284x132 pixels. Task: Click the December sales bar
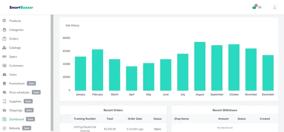click(268, 73)
